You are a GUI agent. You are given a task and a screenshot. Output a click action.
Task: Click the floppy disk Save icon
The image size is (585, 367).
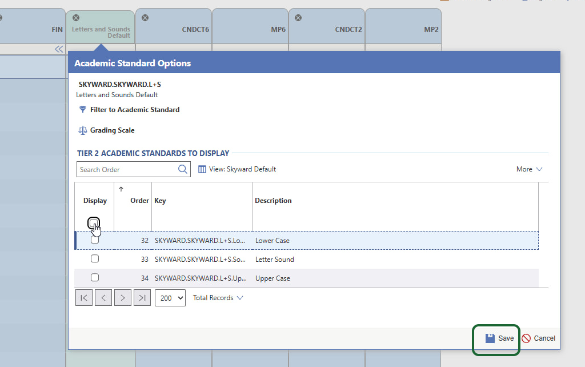click(490, 338)
